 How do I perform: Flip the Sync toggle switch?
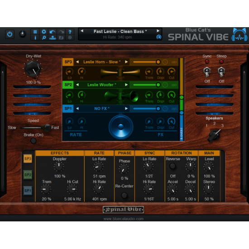point(207,72)
